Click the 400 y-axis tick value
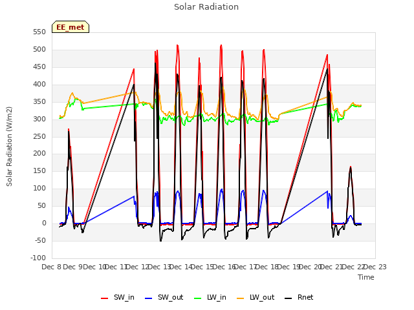This screenshot has height=310, width=414. pyautogui.click(x=39, y=85)
